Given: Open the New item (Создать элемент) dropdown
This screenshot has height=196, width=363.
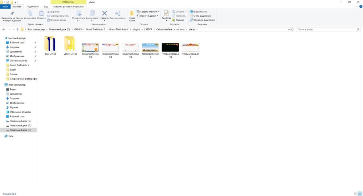Looking at the screenshot, I should coord(148,12).
